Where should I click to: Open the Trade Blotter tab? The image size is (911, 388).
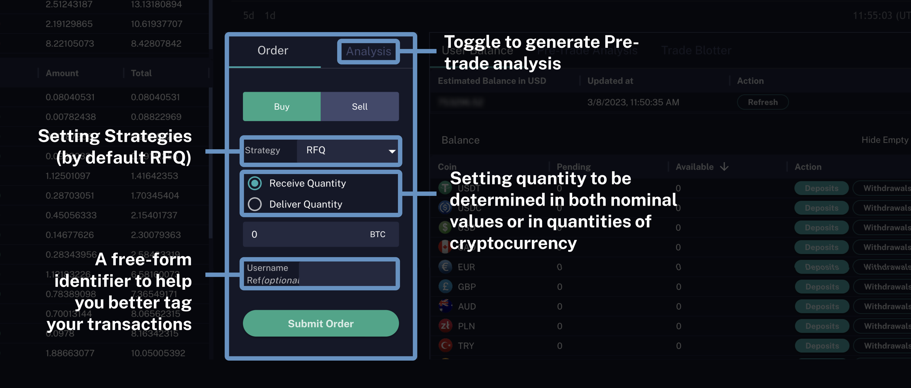696,51
